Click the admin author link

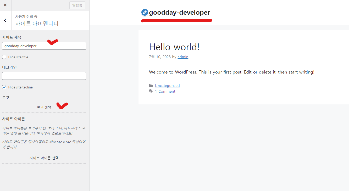point(183,57)
